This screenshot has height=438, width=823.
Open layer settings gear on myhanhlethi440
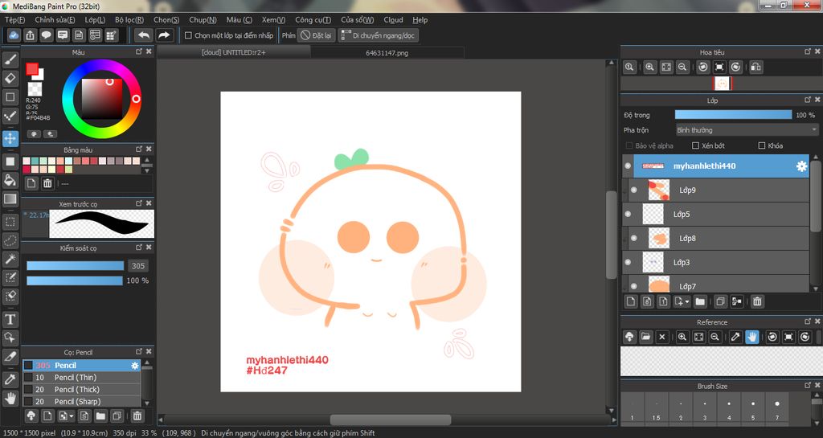801,166
